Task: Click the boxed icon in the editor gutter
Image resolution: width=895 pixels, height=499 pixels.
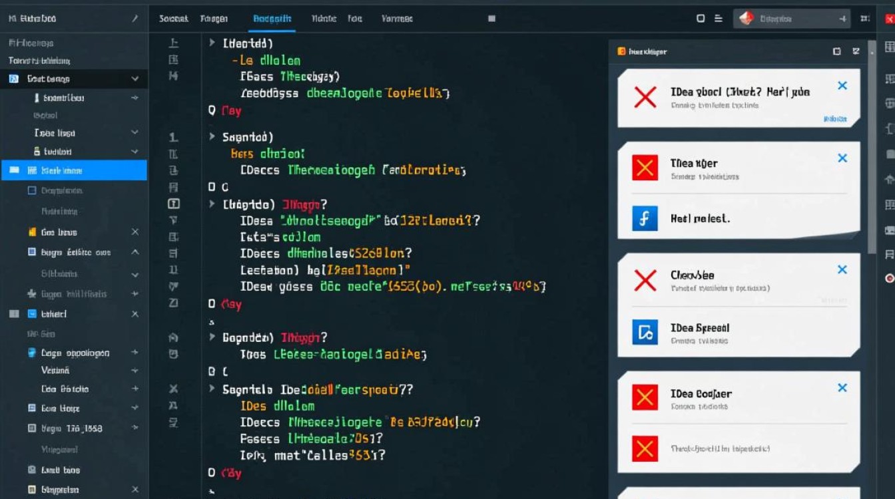Action: (x=173, y=204)
